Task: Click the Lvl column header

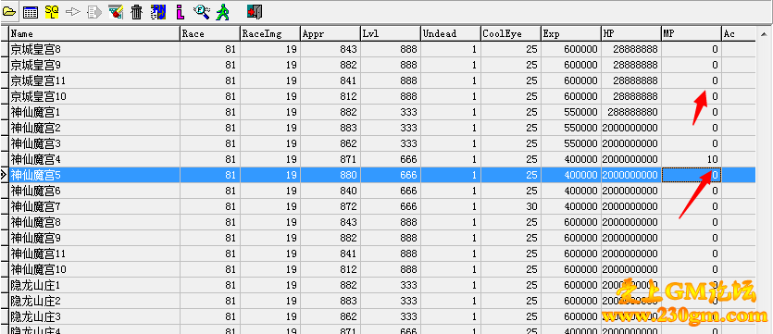Action: click(391, 34)
